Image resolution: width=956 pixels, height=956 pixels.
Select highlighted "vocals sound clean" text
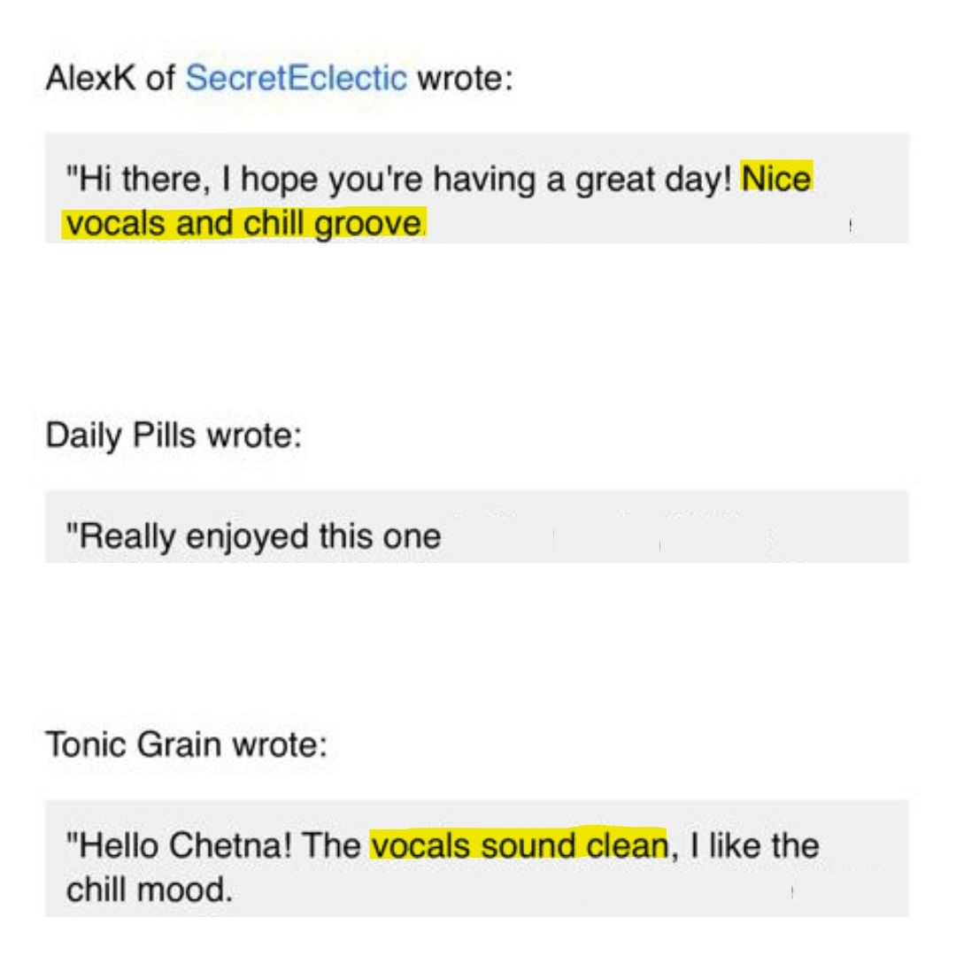pyautogui.click(x=519, y=845)
